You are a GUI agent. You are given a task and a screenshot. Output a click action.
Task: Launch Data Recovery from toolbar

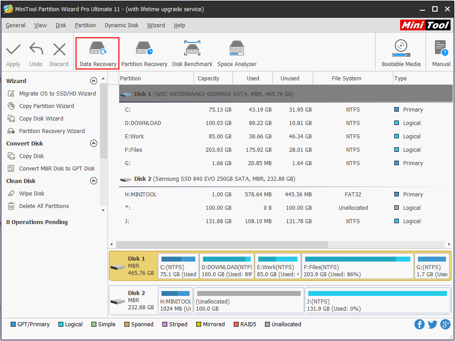coord(98,54)
